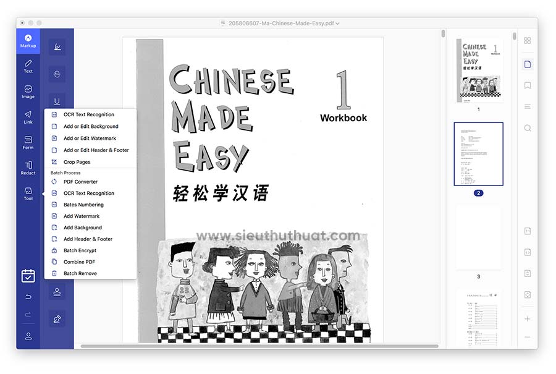
Task: Switch to the Text editing tab
Action: pyautogui.click(x=28, y=66)
